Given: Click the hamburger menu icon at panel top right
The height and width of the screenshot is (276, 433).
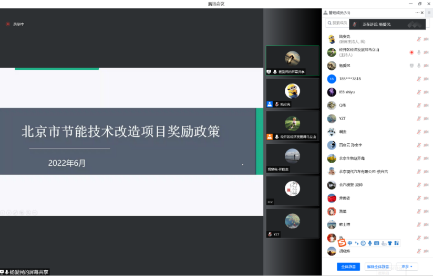Looking at the screenshot, I should point(429,13).
